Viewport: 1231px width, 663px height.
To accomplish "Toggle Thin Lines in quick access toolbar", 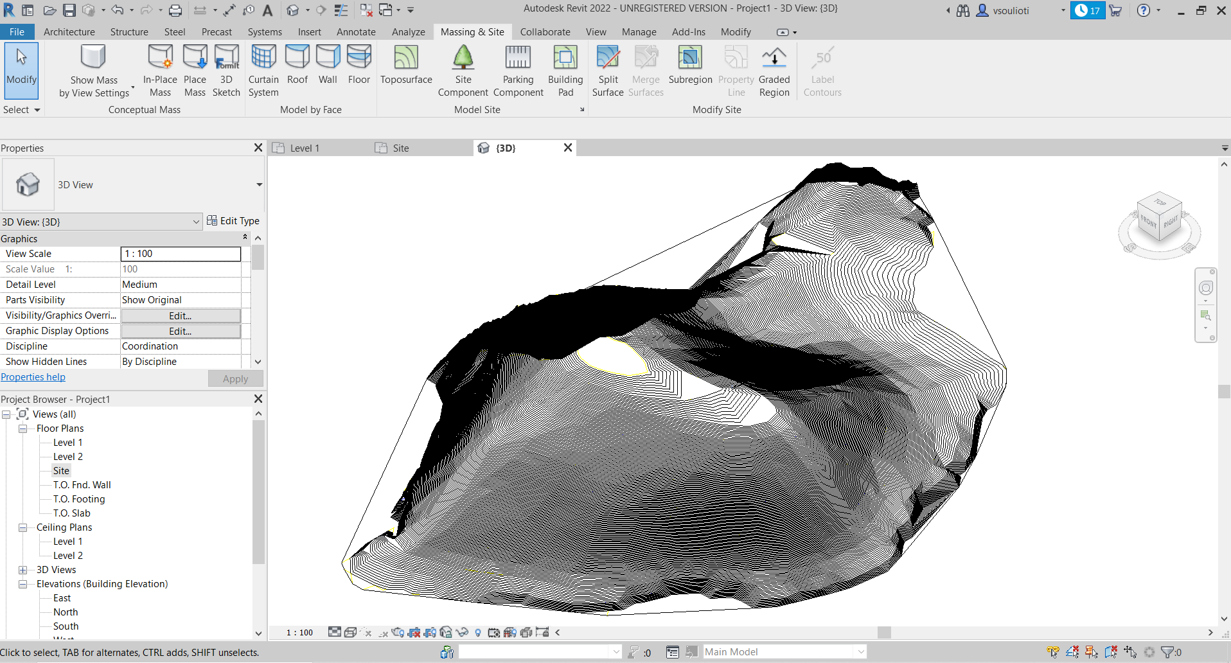I will [341, 10].
